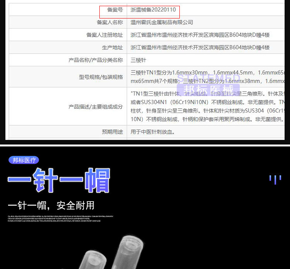Click the 产品名称/产品分类名称 label
This screenshot has width=290, height=269.
(96, 60)
